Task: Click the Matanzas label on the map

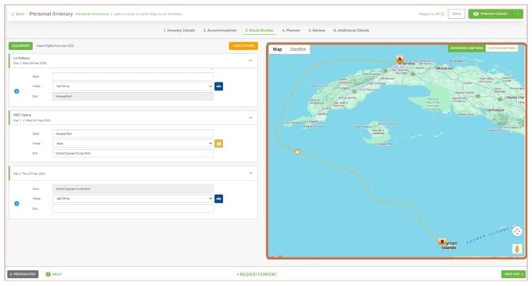Action: coord(445,68)
